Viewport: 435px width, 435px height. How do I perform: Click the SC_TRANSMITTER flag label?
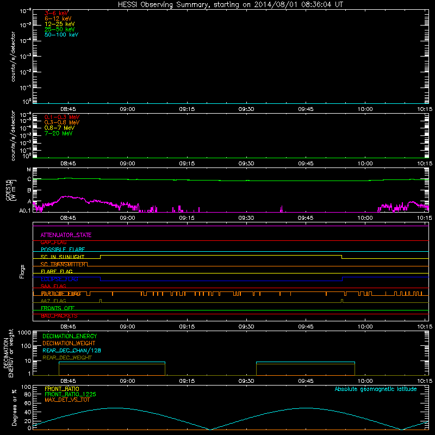pyautogui.click(x=63, y=264)
